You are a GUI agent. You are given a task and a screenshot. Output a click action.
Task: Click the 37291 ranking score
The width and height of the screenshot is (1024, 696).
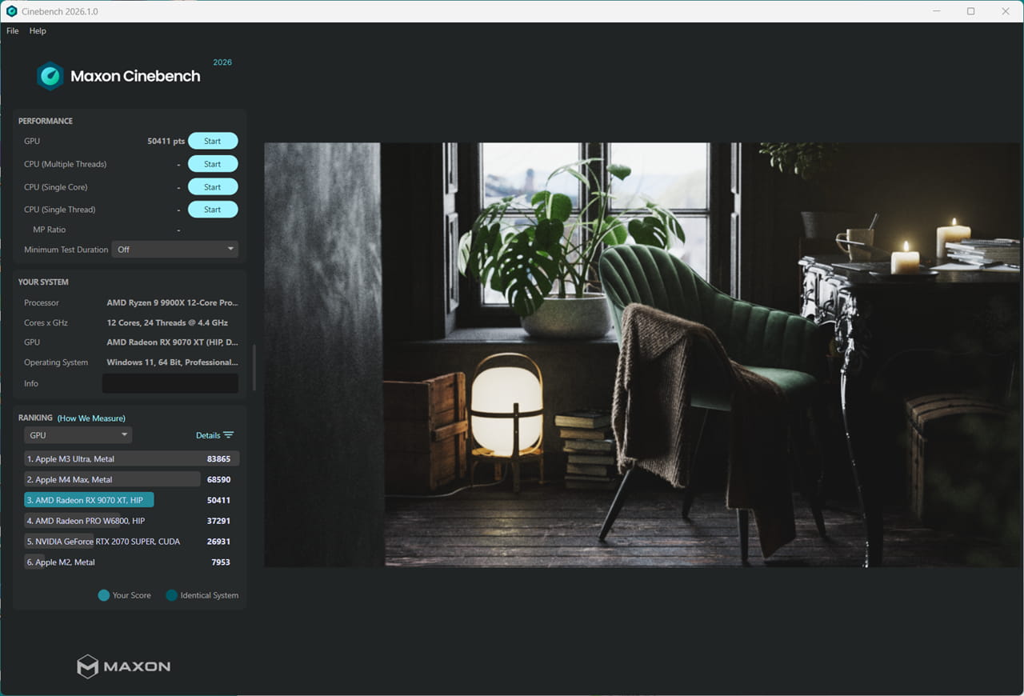point(218,521)
